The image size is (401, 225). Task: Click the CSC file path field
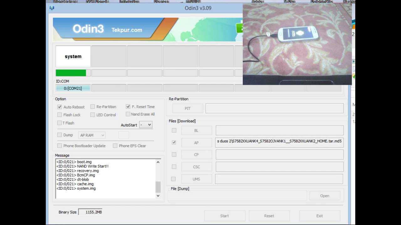(x=279, y=167)
